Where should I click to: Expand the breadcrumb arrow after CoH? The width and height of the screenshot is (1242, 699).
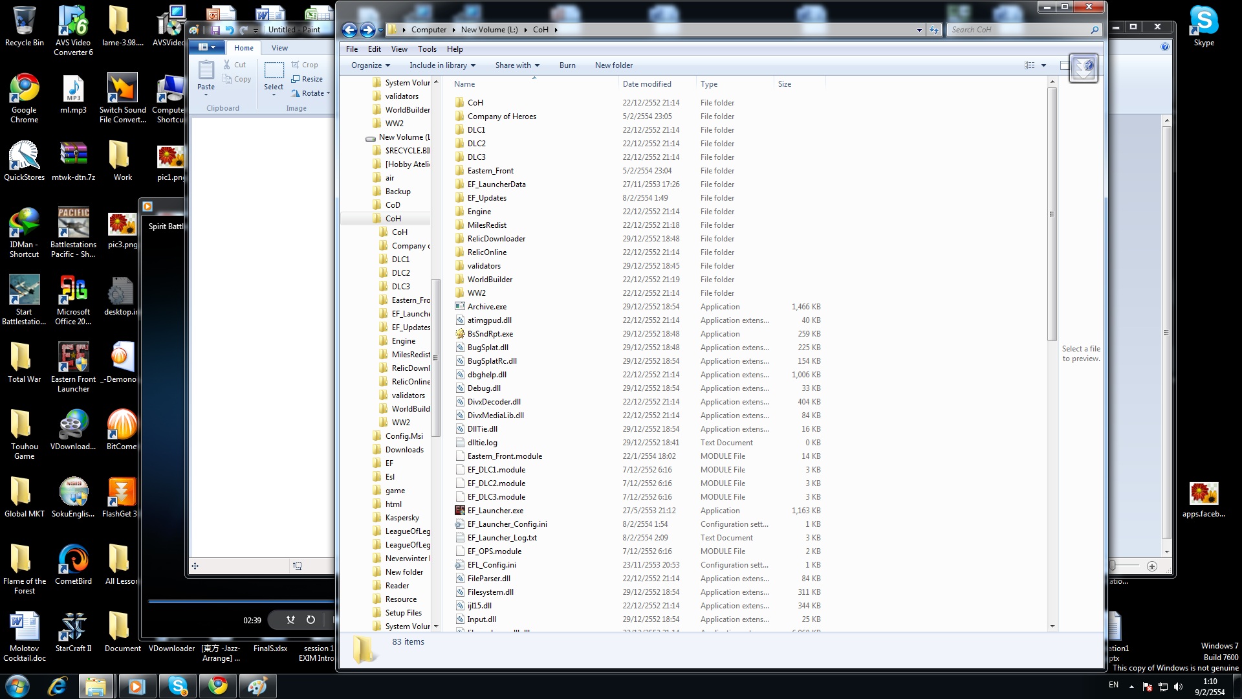pos(556,30)
